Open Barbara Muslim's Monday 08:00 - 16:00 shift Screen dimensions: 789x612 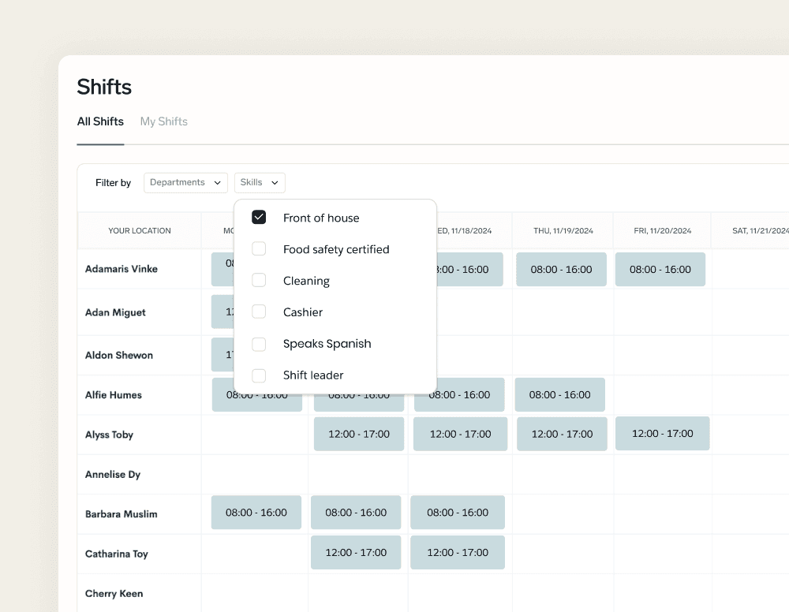coord(256,513)
